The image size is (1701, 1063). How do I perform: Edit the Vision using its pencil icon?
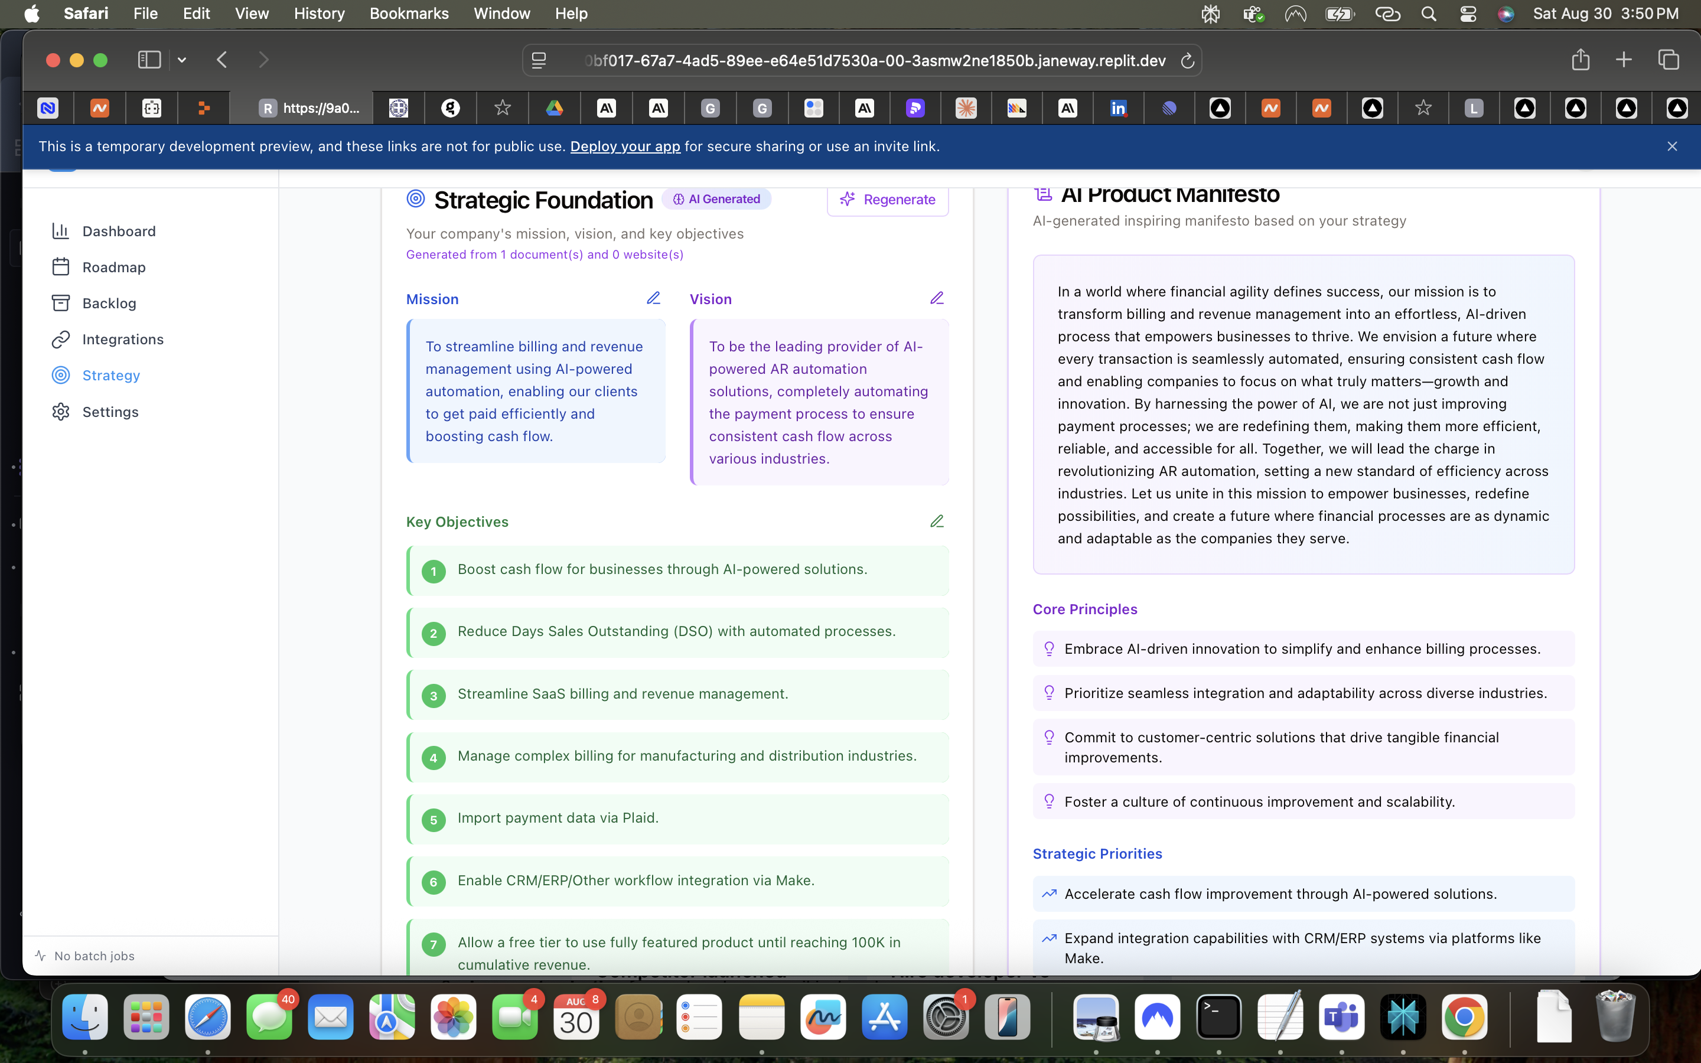point(937,298)
